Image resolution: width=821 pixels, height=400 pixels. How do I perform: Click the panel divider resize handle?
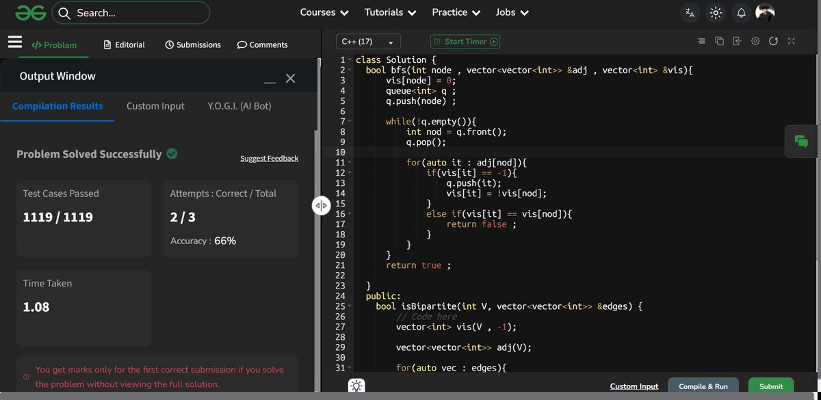pos(322,205)
